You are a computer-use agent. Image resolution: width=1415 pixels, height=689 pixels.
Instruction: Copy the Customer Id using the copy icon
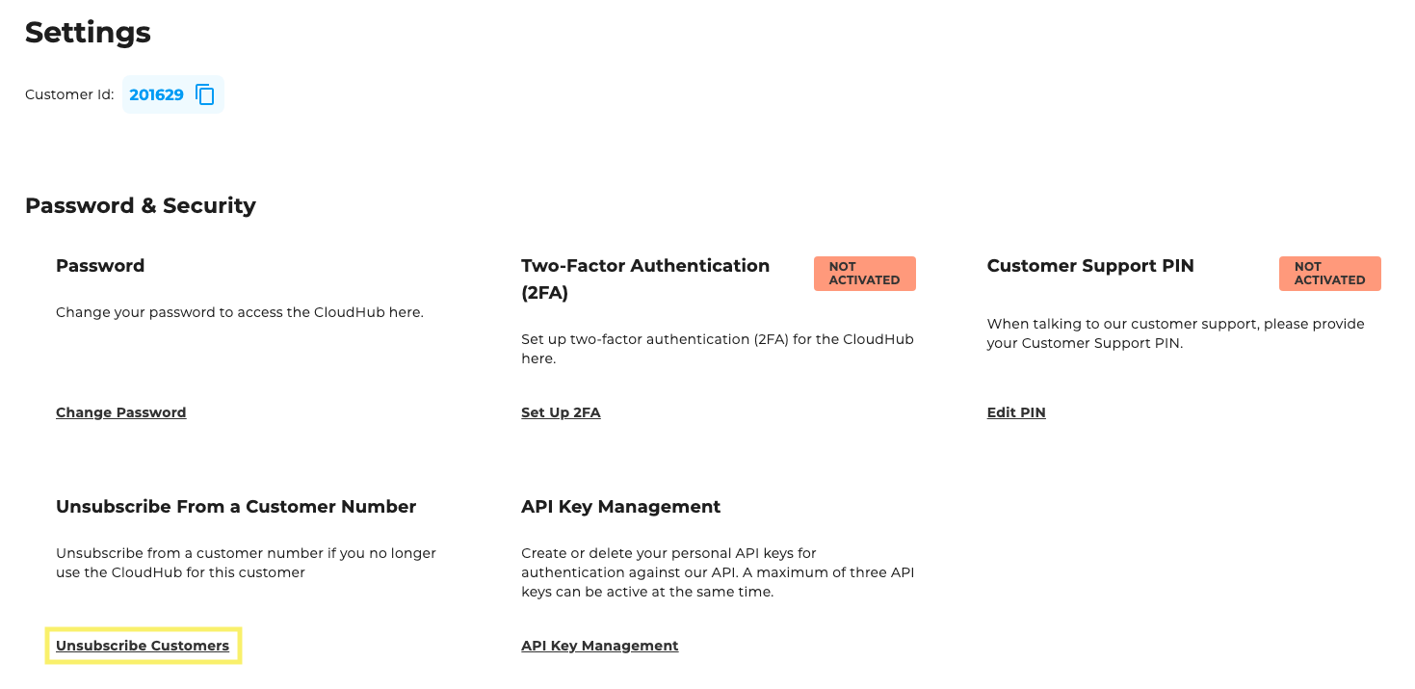203,93
